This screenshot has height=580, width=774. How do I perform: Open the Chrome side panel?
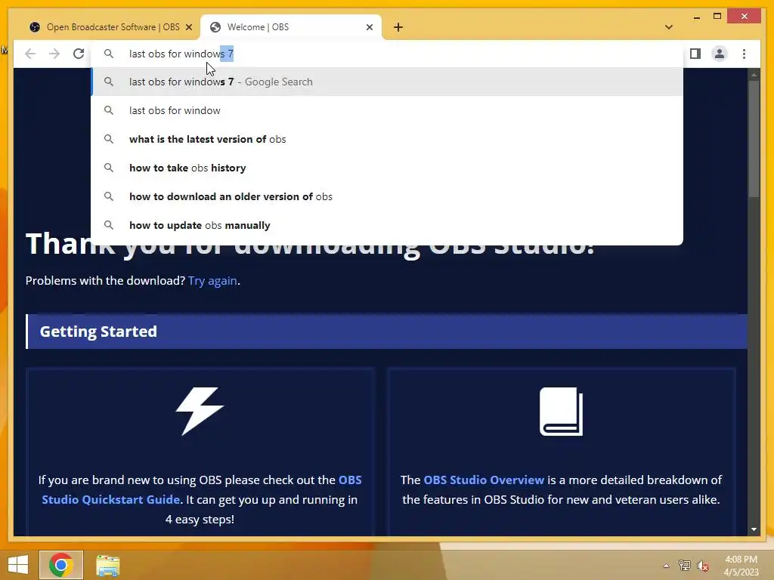tap(695, 54)
